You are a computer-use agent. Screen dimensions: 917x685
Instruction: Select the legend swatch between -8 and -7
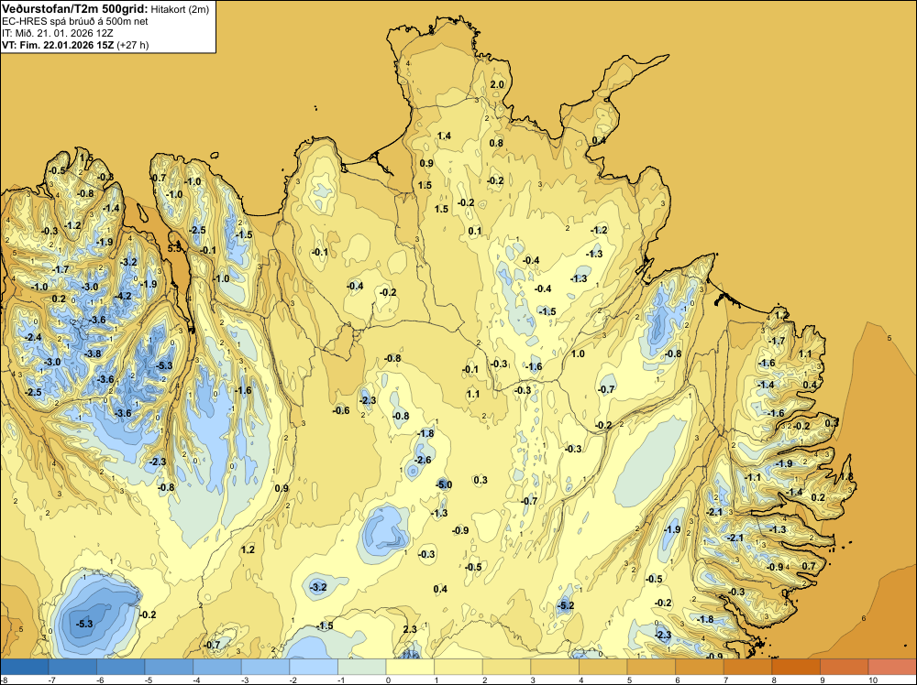pos(25,667)
